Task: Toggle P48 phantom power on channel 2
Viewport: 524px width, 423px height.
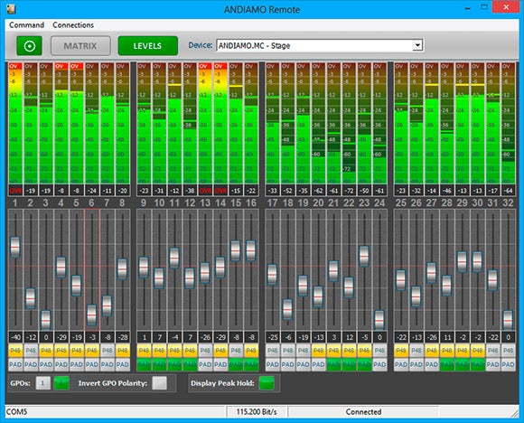Action: tap(31, 351)
